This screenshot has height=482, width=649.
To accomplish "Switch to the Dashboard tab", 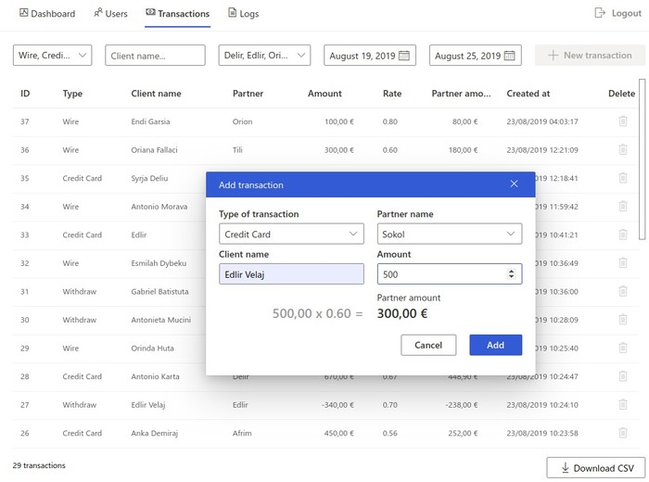I will (x=46, y=14).
